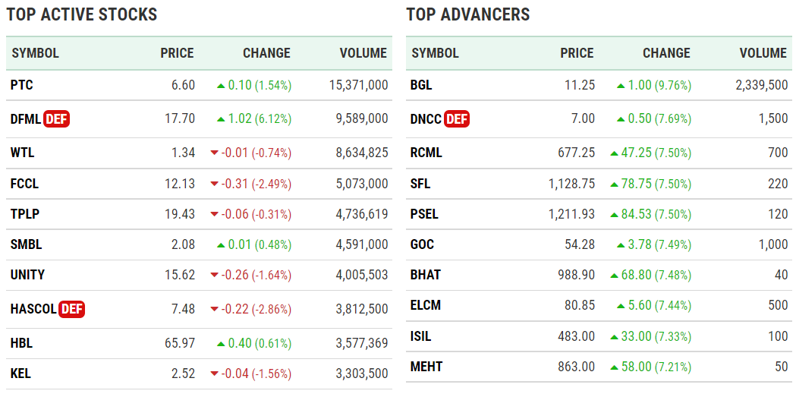Sort advancers by Change column header

click(x=666, y=53)
